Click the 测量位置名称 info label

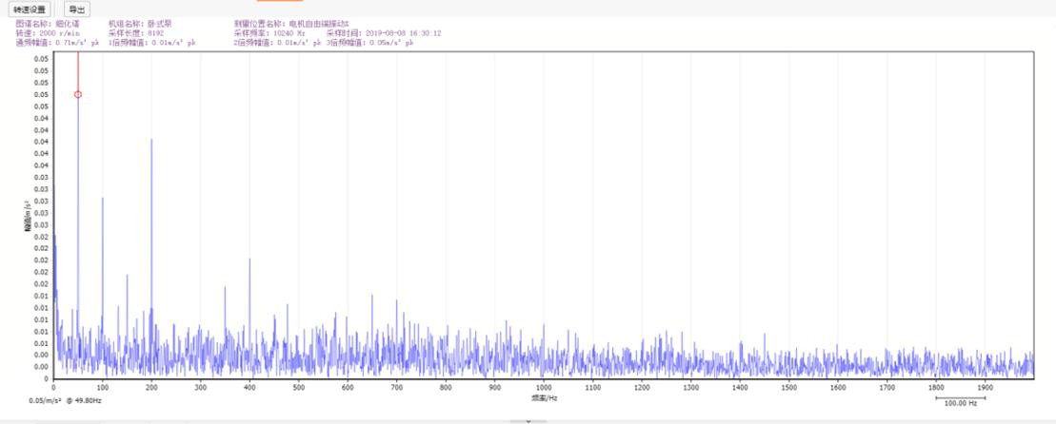pyautogui.click(x=291, y=23)
